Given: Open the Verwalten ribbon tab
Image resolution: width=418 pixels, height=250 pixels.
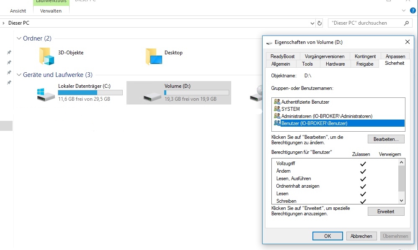Looking at the screenshot, I should (x=51, y=11).
